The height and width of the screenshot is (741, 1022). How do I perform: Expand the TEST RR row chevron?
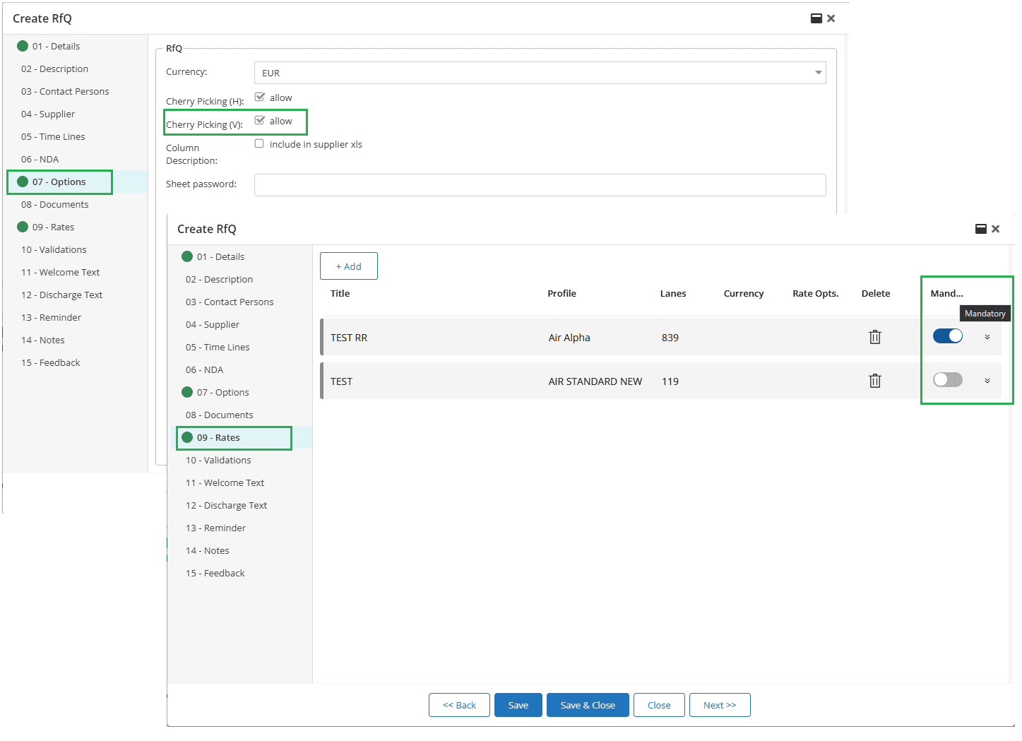[x=987, y=337]
